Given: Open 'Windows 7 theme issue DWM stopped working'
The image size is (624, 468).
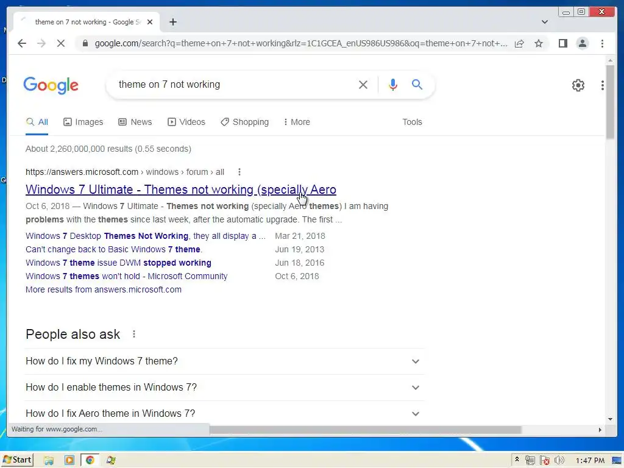Looking at the screenshot, I should [x=118, y=263].
